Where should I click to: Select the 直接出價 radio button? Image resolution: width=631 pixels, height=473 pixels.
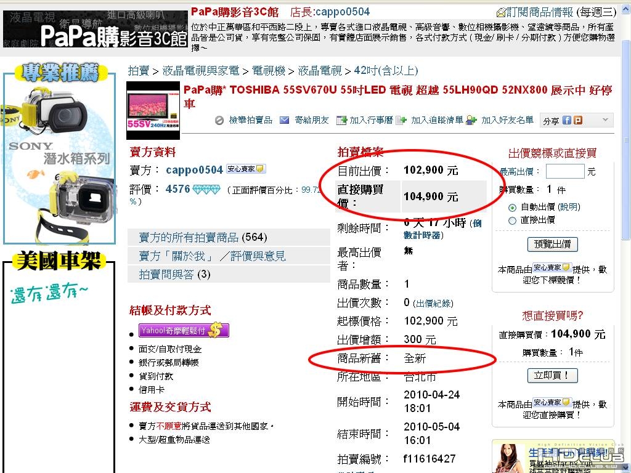pos(512,220)
